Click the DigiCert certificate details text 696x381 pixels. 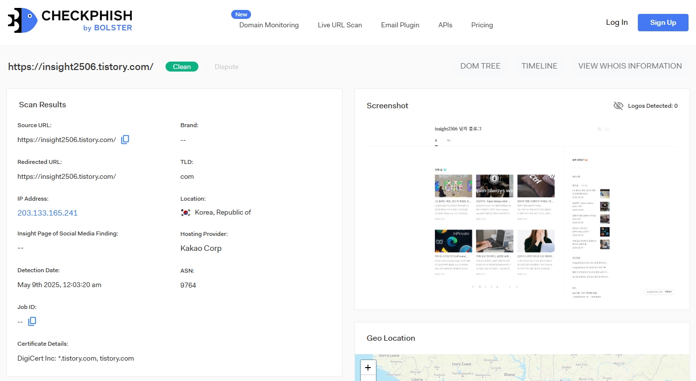(x=76, y=358)
